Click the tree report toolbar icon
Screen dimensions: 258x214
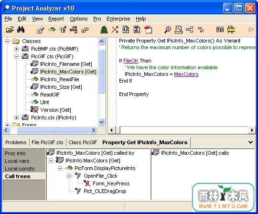tap(104, 30)
